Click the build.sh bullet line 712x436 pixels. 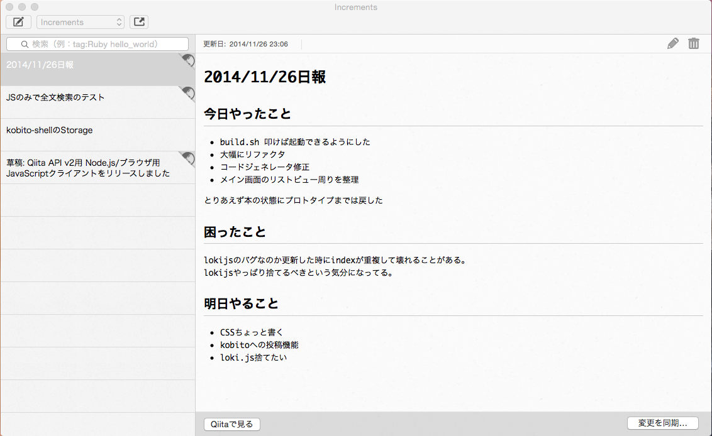point(295,142)
